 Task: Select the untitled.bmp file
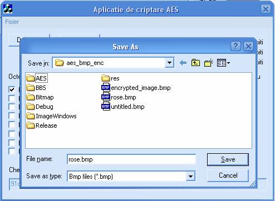click(123, 107)
